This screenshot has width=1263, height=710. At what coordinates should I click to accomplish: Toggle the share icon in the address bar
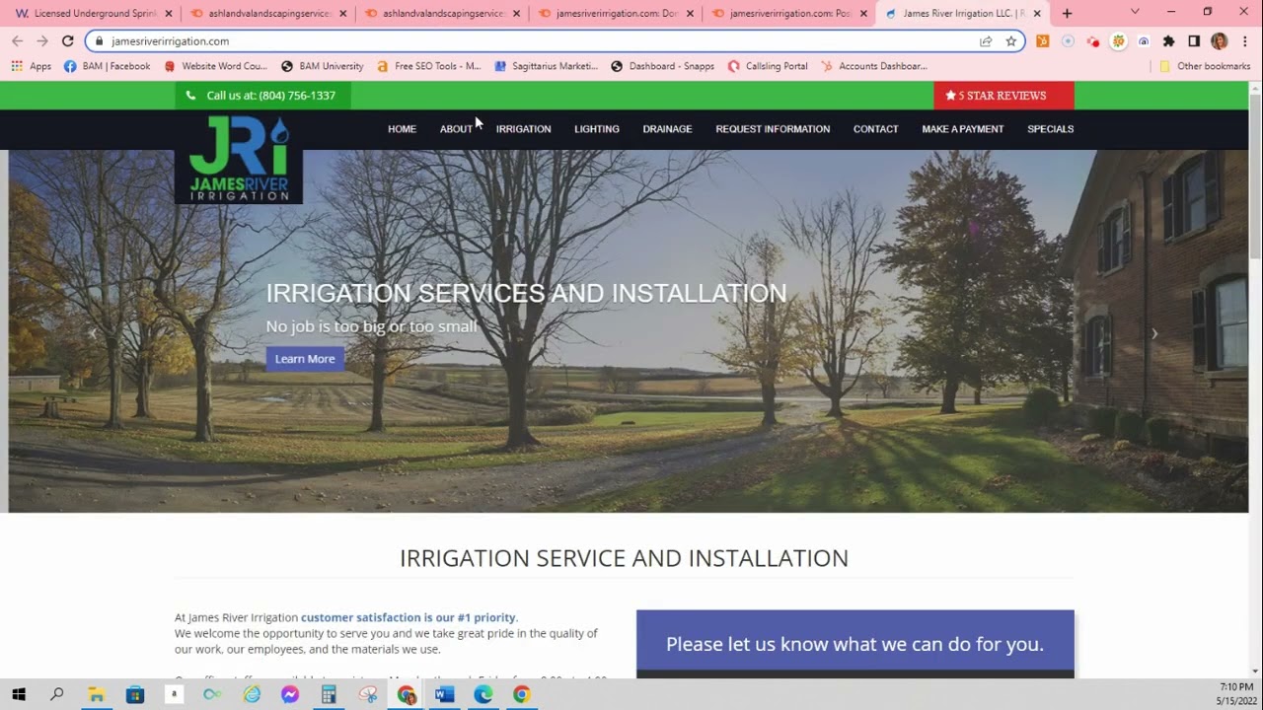click(986, 40)
